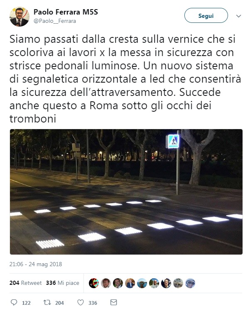Click the first liker avatar with colorful image

click(x=94, y=283)
